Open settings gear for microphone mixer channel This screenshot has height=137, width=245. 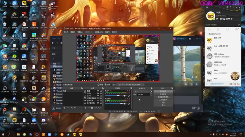[x=129, y=96]
